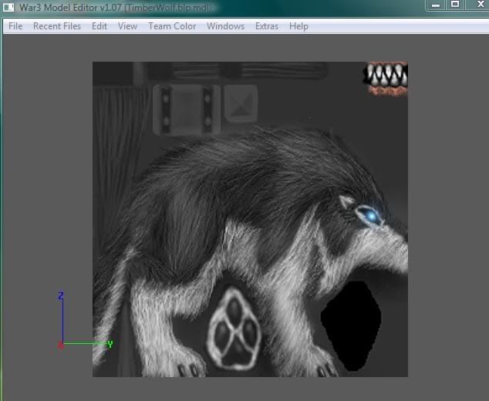Open the Edit menu
The height and width of the screenshot is (401, 489).
[99, 26]
